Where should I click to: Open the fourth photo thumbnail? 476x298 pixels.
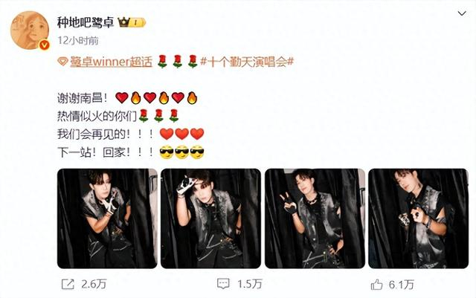418,218
